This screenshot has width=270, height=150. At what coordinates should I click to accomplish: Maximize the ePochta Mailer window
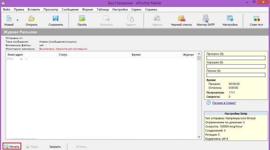(254, 2)
